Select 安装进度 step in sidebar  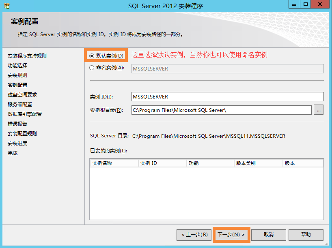17,143
